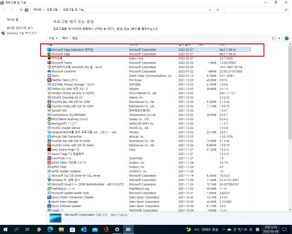Image resolution: width=292 pixels, height=234 pixels.
Task: Open the 구성 dropdown menu
Action: coord(53,38)
